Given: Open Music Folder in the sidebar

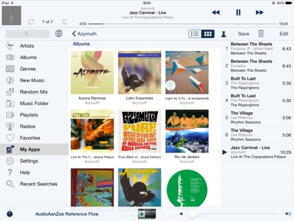Looking at the screenshot, I should (x=34, y=103).
